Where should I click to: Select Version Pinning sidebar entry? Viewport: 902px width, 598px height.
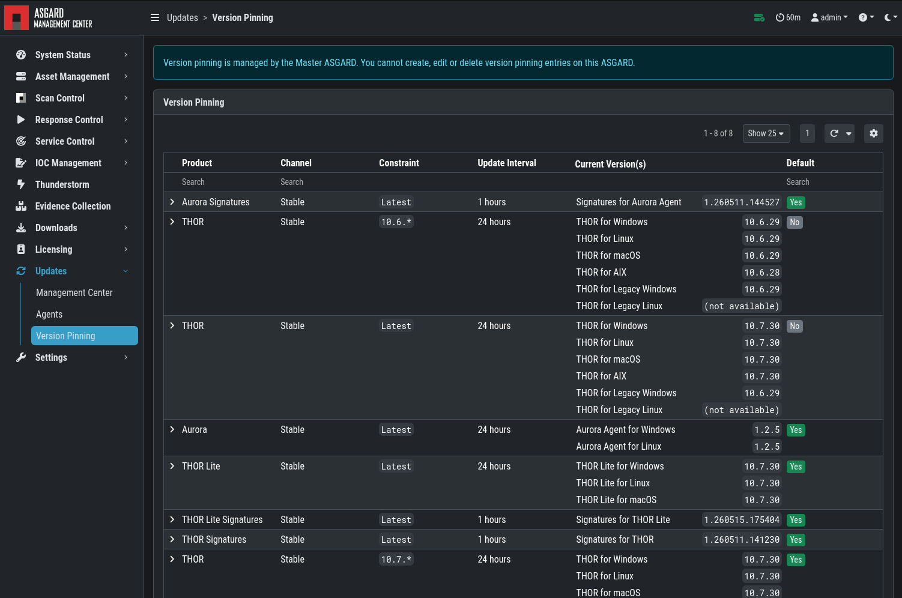point(85,336)
